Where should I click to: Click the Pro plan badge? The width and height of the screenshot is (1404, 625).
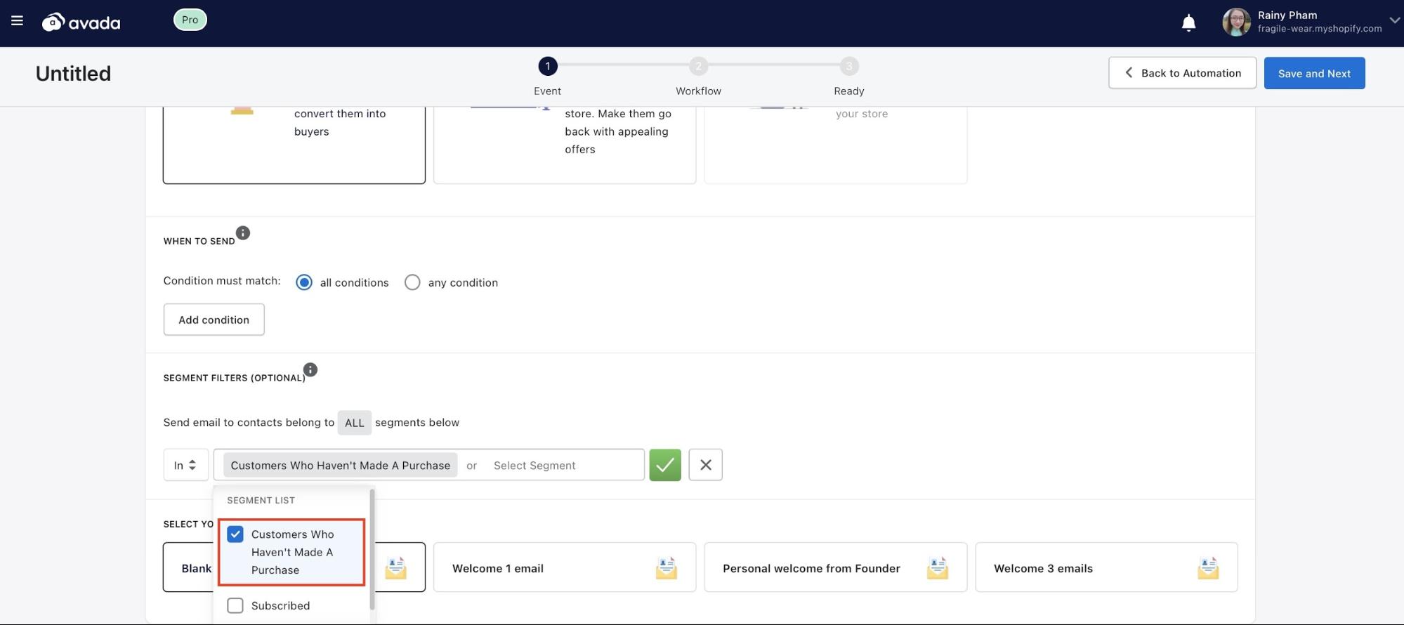click(x=190, y=20)
